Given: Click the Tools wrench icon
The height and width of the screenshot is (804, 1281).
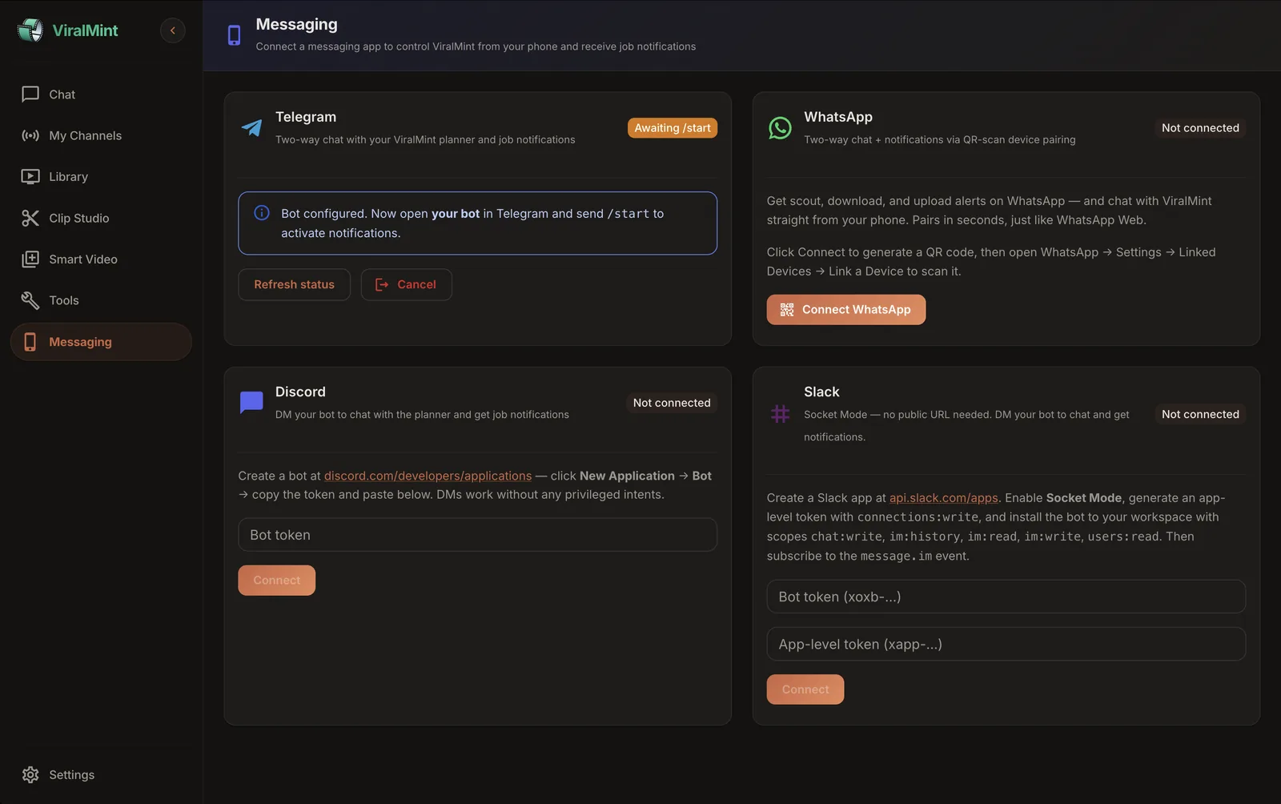Looking at the screenshot, I should click(x=30, y=300).
